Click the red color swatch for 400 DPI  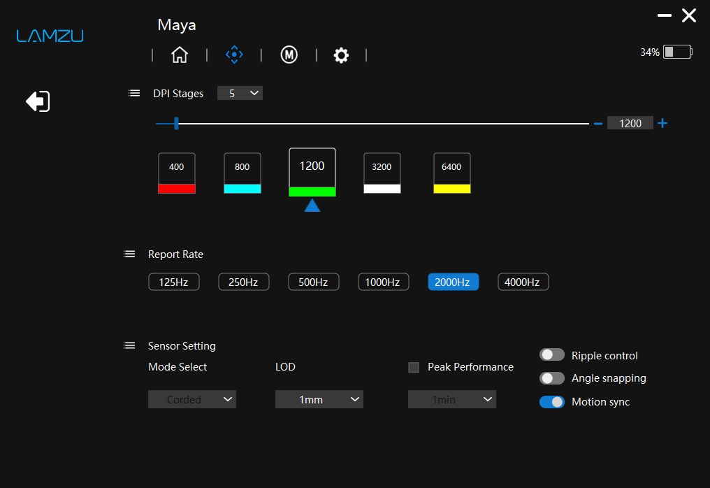point(177,189)
